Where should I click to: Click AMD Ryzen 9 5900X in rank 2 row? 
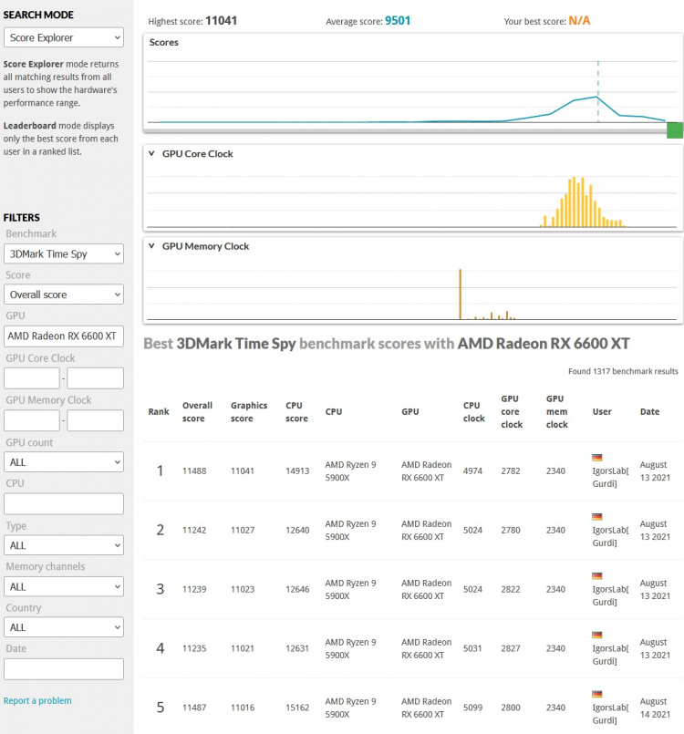tap(350, 530)
